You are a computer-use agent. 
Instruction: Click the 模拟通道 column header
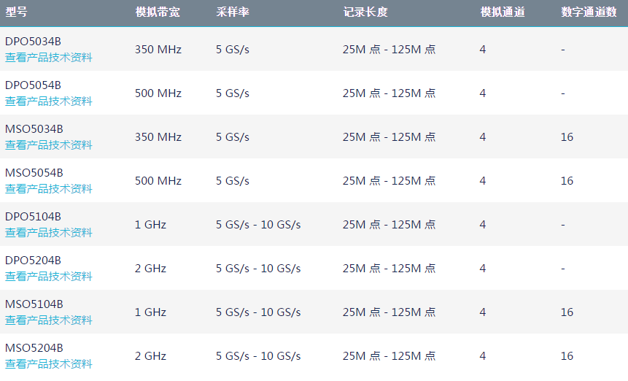[x=502, y=12]
